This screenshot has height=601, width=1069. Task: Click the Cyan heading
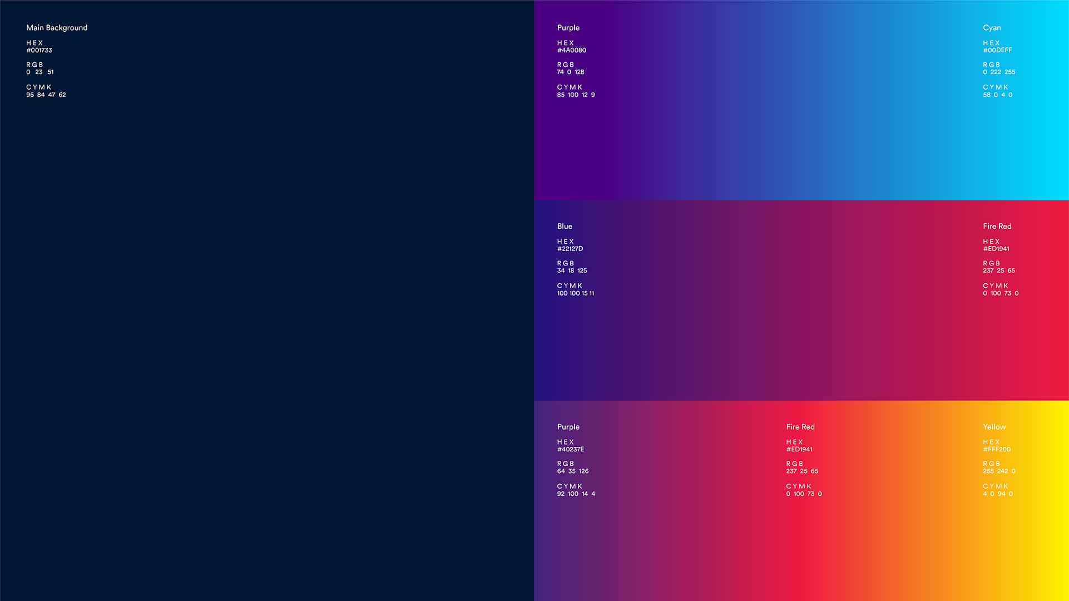pyautogui.click(x=992, y=28)
